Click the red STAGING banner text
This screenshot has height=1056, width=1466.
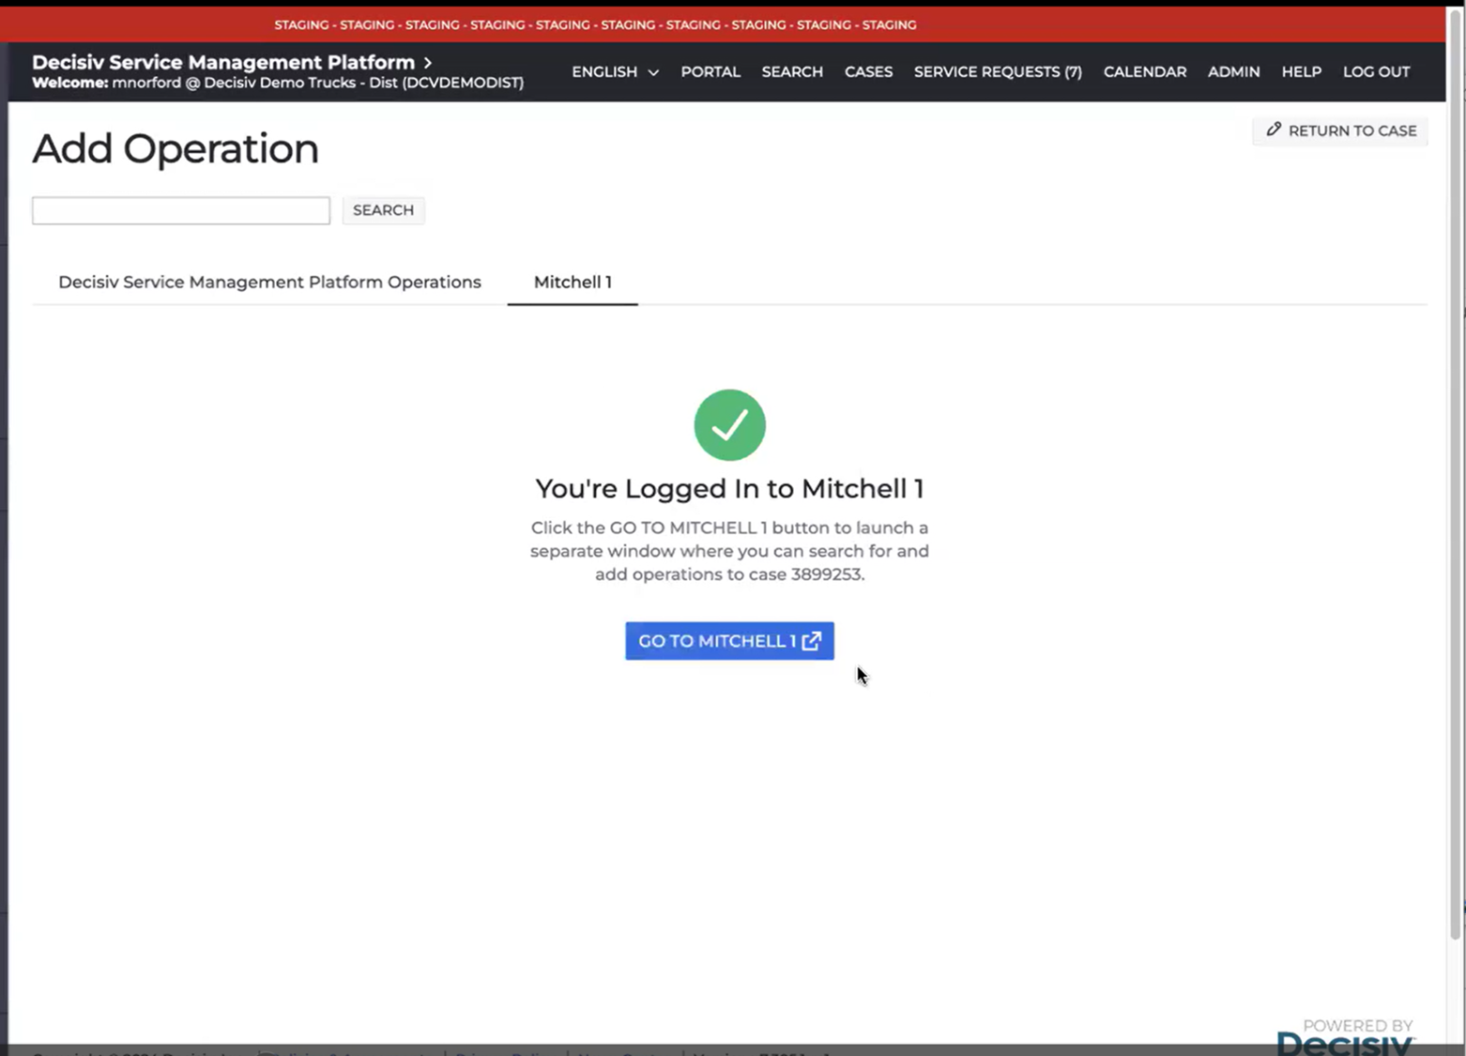pyautogui.click(x=595, y=24)
